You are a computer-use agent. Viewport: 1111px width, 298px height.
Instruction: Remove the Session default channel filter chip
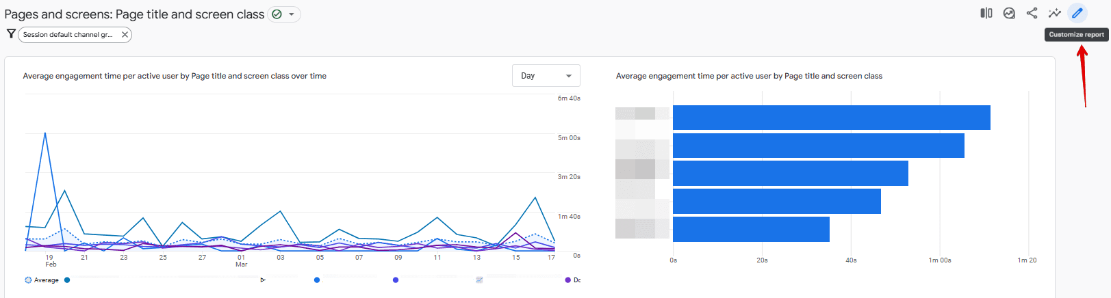(x=125, y=35)
